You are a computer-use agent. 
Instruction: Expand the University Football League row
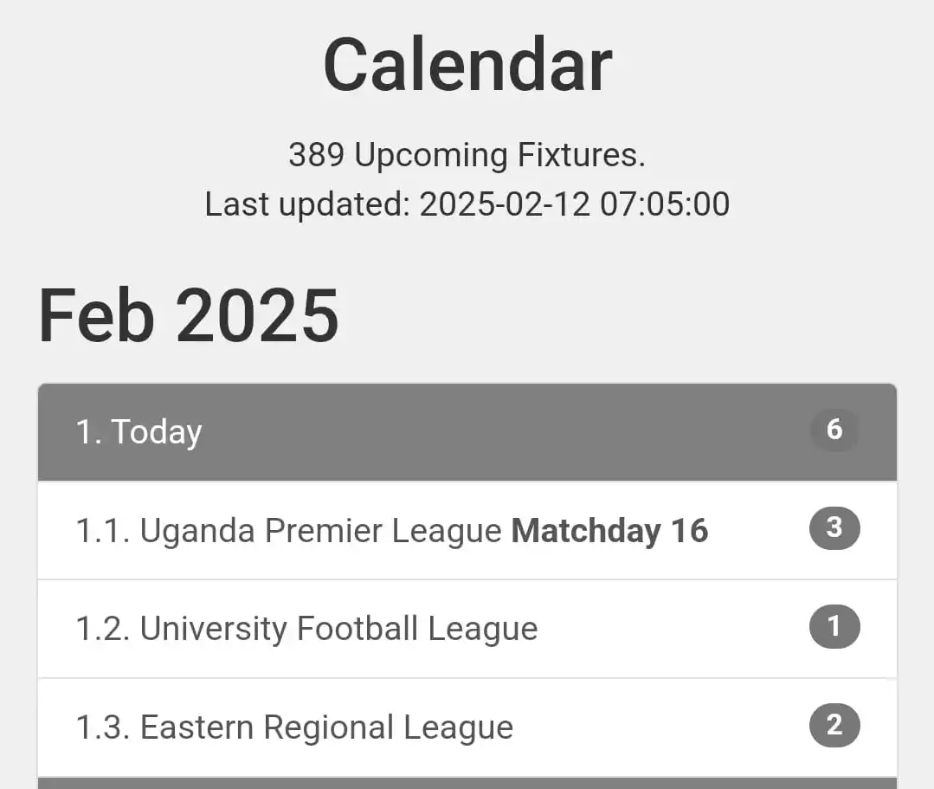(467, 628)
